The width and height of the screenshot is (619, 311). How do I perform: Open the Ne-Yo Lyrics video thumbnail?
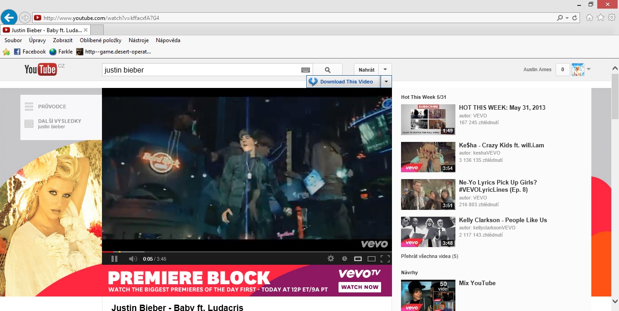click(x=428, y=194)
